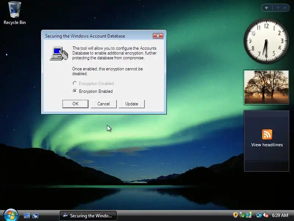
Task: Click the Cancel button in dialog
Action: click(x=104, y=104)
